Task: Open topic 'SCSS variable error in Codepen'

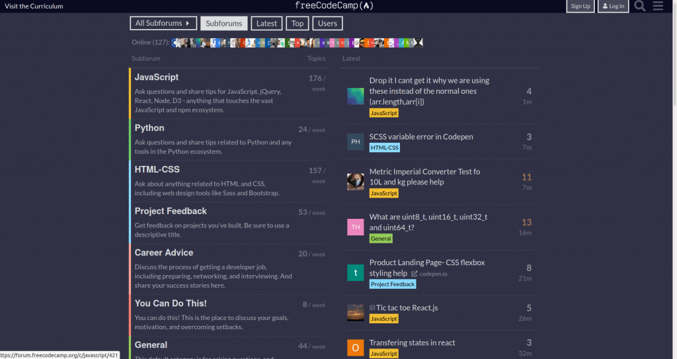Action: coord(421,136)
